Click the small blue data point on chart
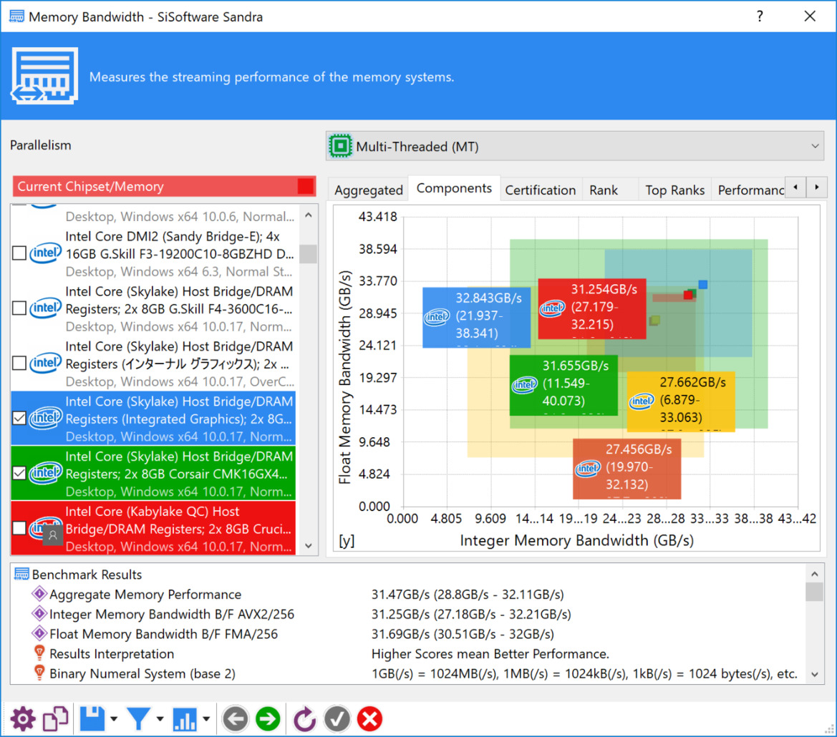 coord(703,285)
